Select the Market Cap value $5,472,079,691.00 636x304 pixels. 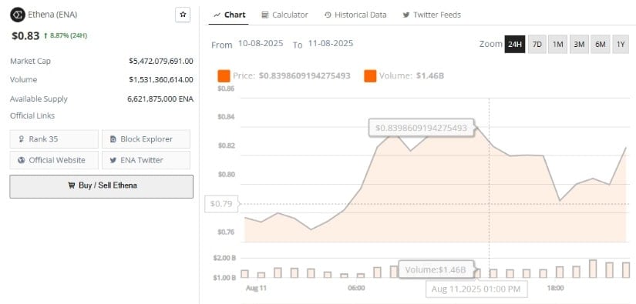tap(161, 61)
